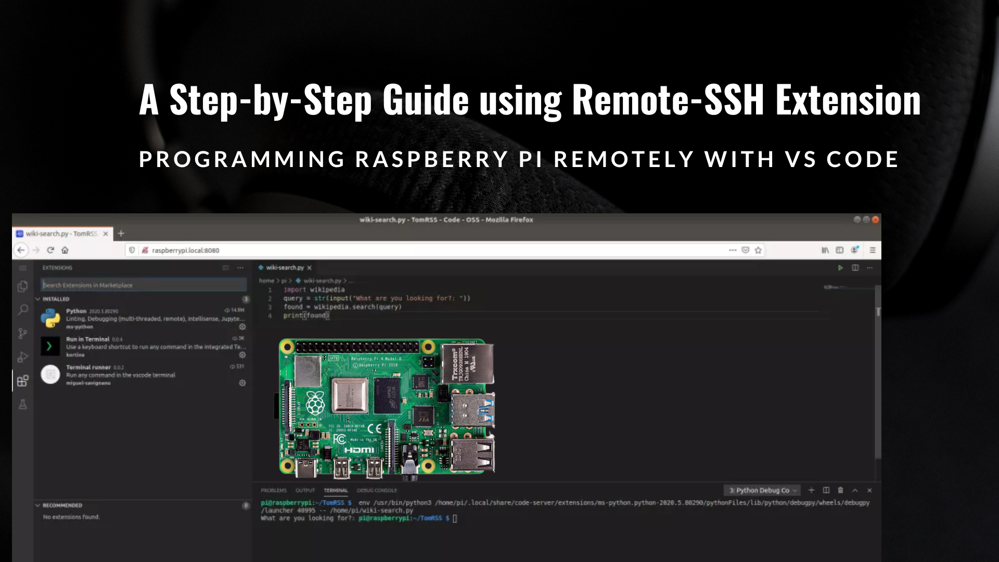Switch to the PROBLEMS panel tab
This screenshot has height=562, width=999.
pyautogui.click(x=274, y=490)
